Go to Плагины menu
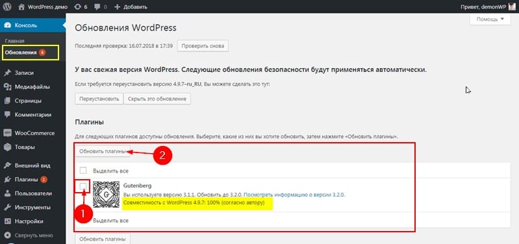 click(x=26, y=180)
